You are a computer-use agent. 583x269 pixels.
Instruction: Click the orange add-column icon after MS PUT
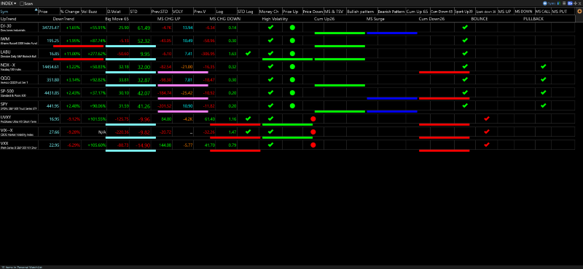(x=579, y=11)
